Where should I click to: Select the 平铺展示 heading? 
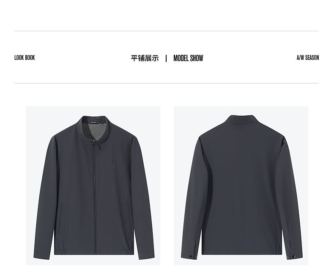click(x=145, y=58)
